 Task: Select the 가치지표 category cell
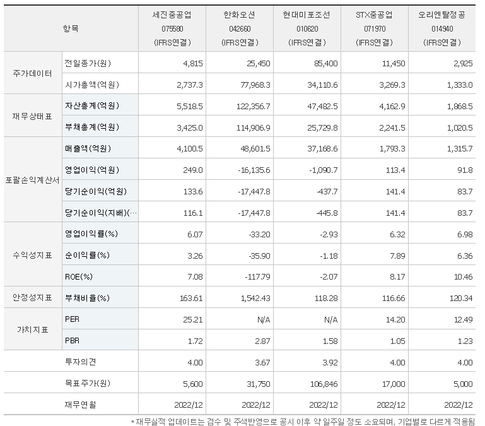point(33,329)
